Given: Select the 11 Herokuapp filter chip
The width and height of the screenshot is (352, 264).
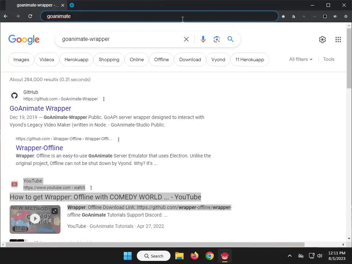Looking at the screenshot, I should (x=250, y=59).
